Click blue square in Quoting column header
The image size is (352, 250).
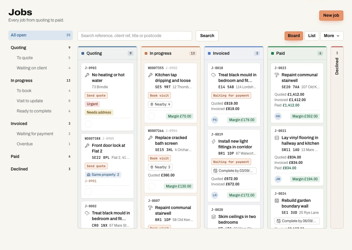tap(83, 53)
